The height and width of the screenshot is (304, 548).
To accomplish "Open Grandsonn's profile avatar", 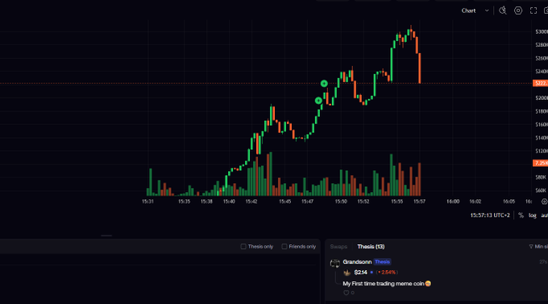I will click(x=334, y=263).
